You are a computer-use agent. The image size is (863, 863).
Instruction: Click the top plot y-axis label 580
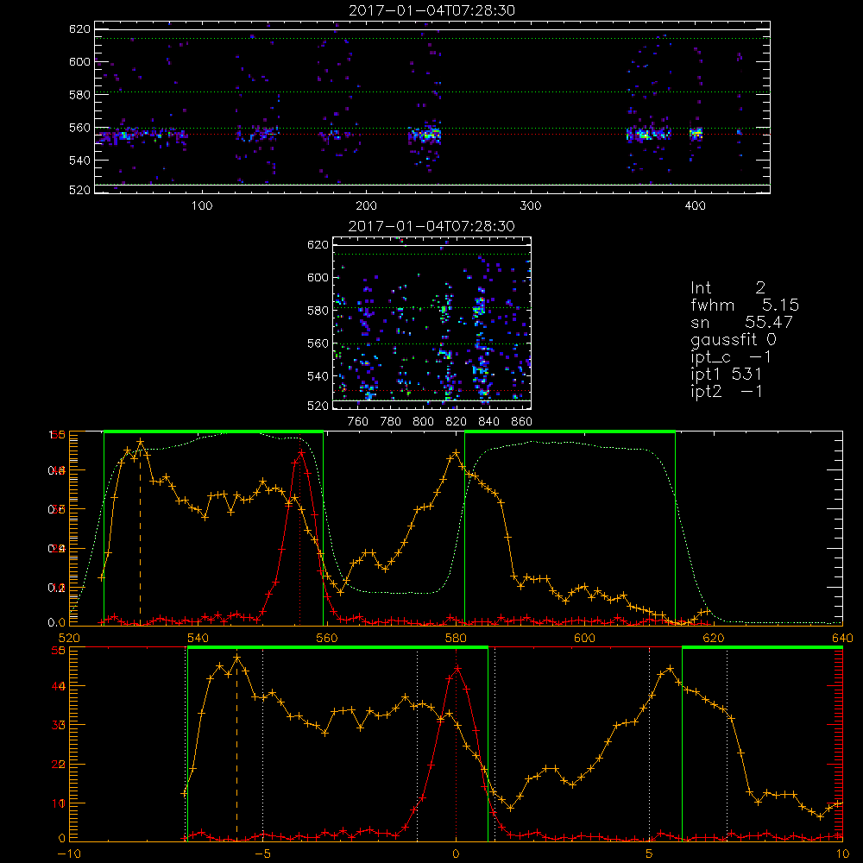click(x=79, y=95)
